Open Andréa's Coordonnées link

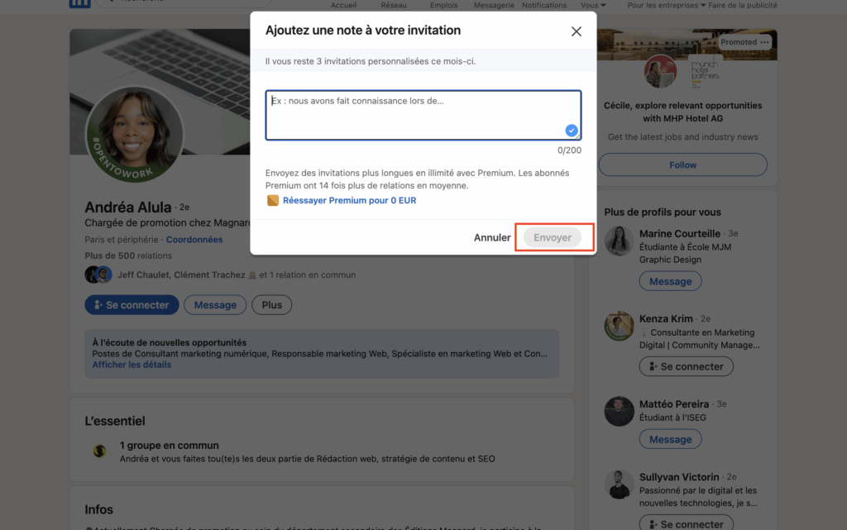point(194,239)
